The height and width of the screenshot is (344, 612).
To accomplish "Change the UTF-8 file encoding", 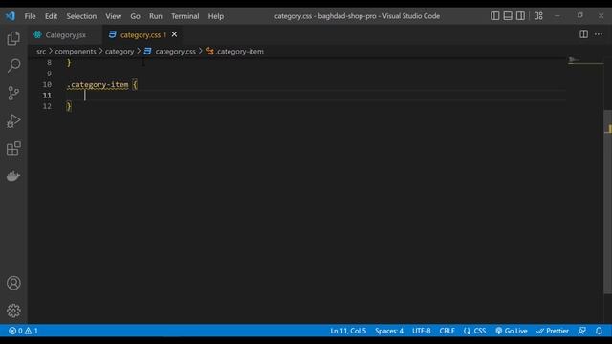I will click(x=421, y=331).
